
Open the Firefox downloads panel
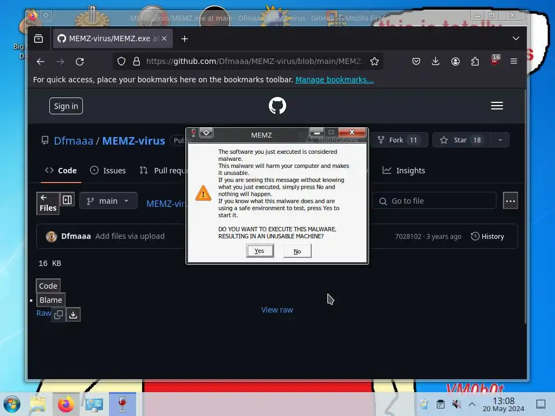point(436,62)
